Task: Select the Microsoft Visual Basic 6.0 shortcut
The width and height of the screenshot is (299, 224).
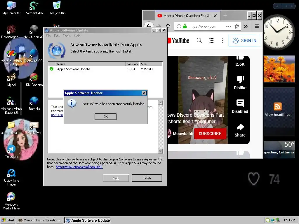Action: tap(11, 106)
